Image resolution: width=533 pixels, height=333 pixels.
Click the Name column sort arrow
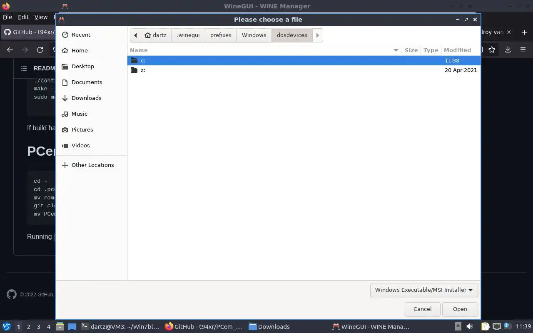point(396,50)
